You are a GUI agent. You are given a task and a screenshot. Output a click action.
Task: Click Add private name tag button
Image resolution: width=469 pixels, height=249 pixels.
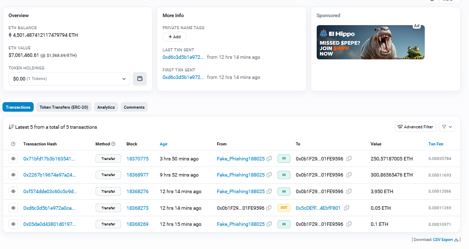(x=174, y=37)
